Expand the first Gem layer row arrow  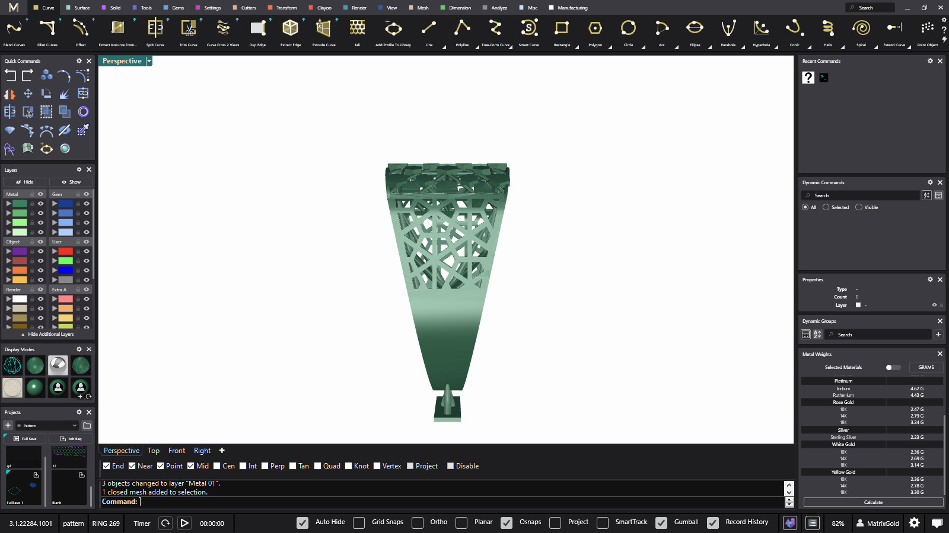pos(55,204)
